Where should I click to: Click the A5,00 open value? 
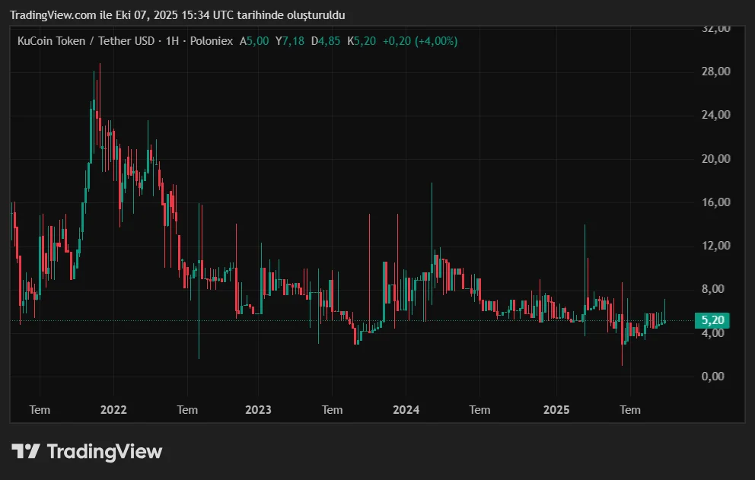[254, 41]
